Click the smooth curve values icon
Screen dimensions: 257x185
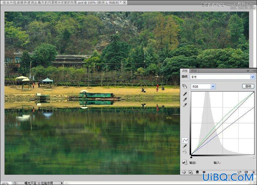tap(185, 152)
